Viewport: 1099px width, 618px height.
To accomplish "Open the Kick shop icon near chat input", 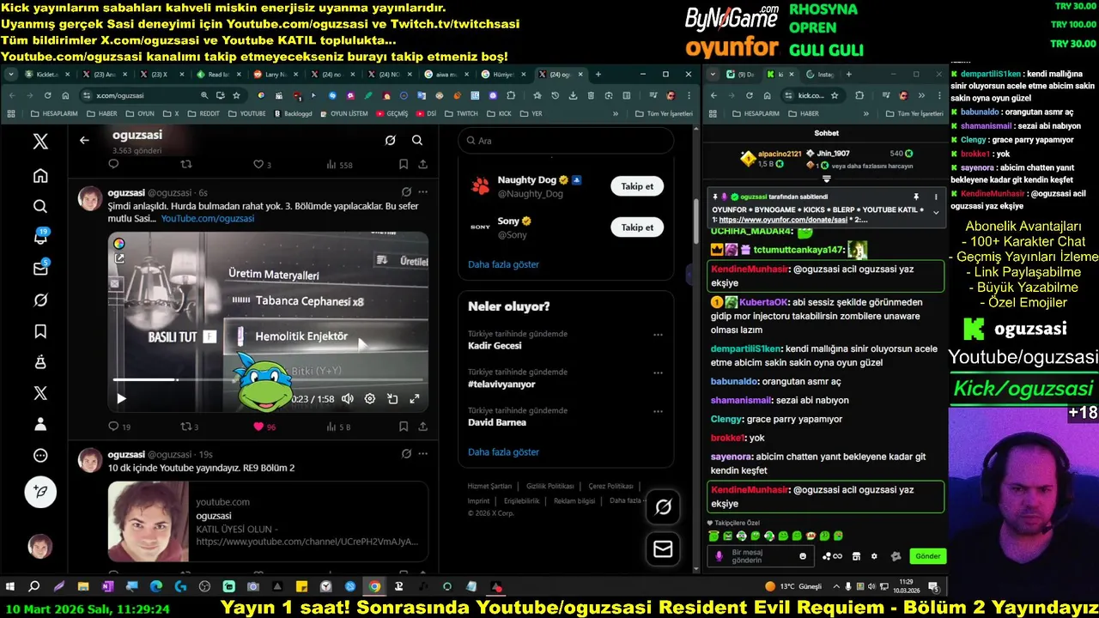I will (856, 556).
